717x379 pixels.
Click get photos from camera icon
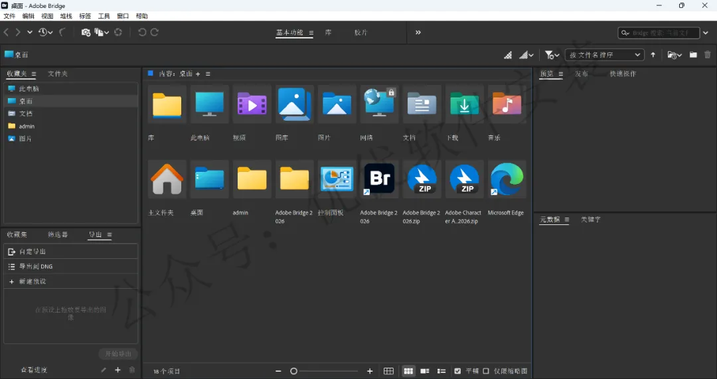[x=86, y=33]
